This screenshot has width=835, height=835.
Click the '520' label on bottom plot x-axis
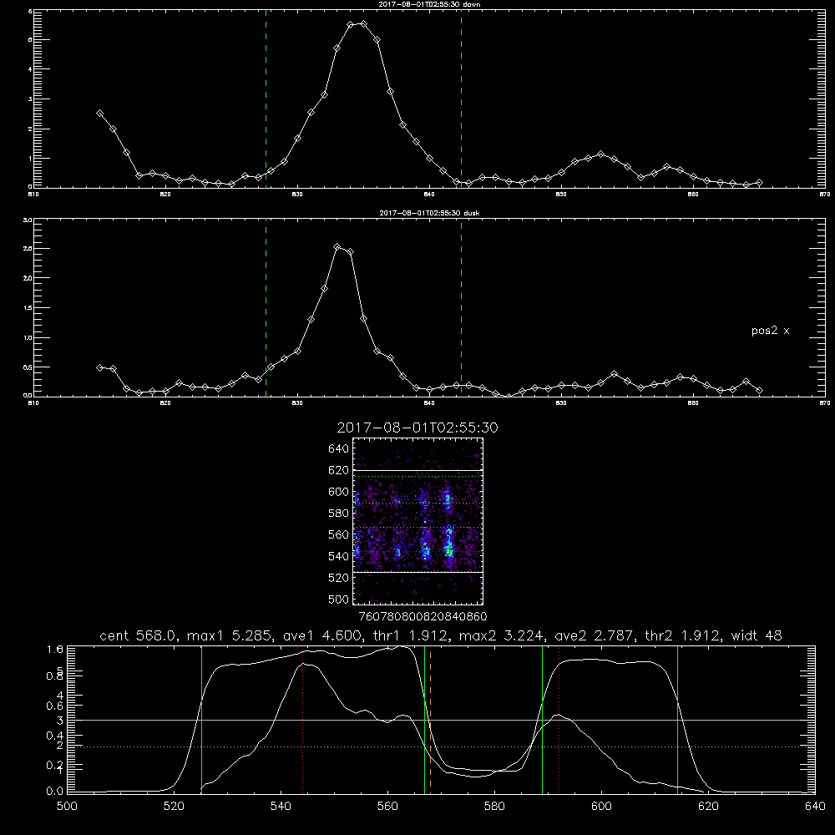(174, 807)
